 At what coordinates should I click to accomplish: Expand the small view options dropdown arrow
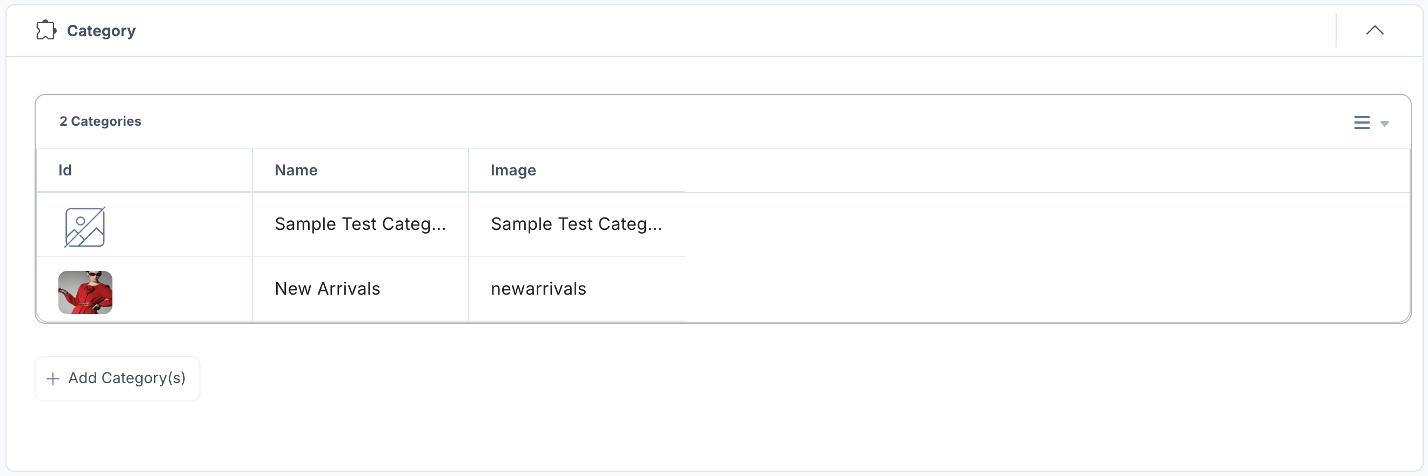[x=1384, y=124]
